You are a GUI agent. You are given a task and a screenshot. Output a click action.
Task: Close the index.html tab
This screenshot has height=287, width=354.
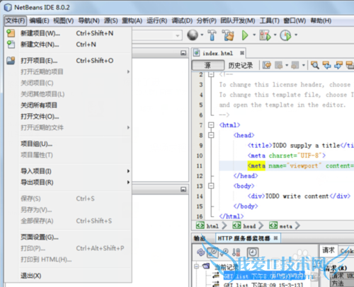[x=242, y=53]
